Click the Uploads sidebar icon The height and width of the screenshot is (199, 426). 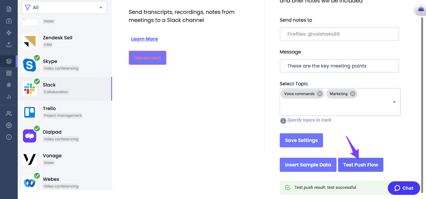pyautogui.click(x=9, y=45)
